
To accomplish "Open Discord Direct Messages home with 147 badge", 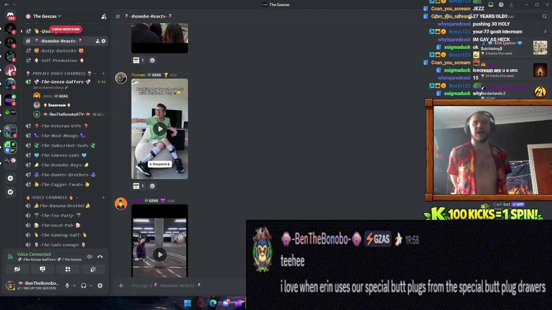I will [x=10, y=16].
